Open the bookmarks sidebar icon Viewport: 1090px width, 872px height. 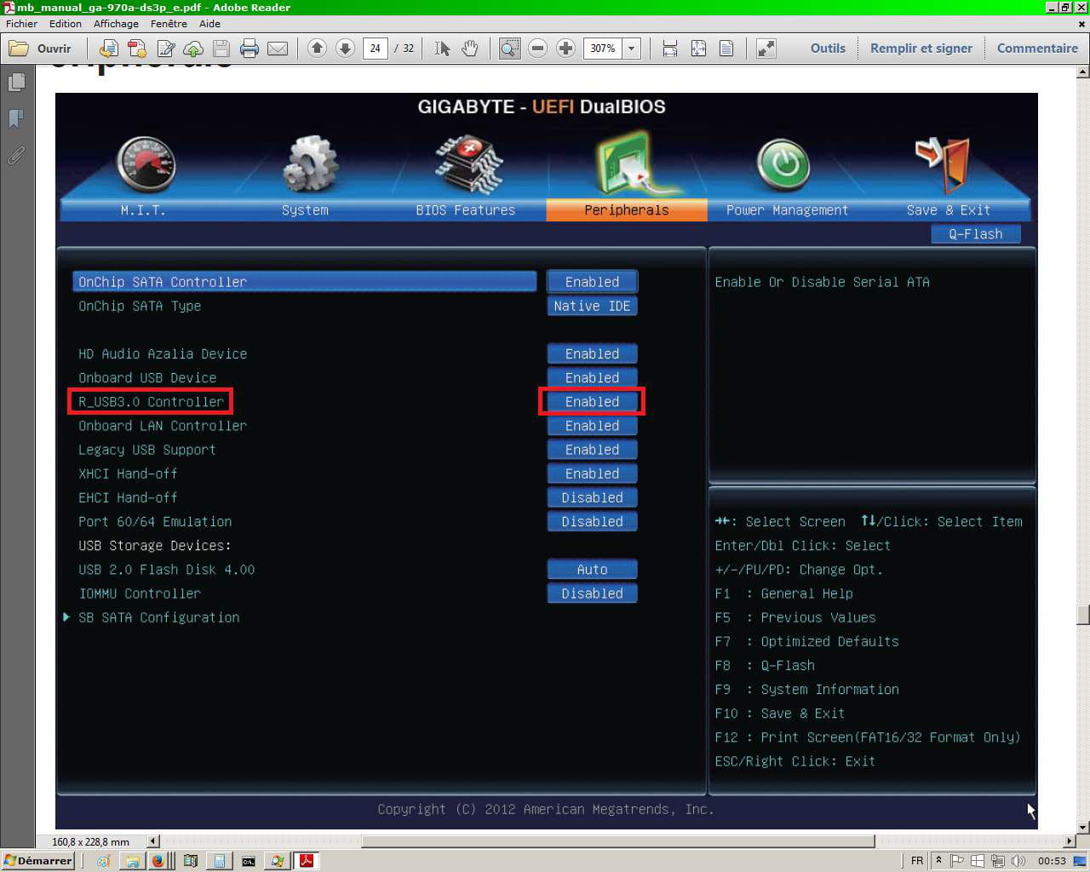16,118
